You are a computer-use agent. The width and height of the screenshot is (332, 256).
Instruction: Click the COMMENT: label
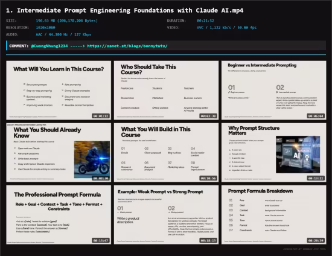pyautogui.click(x=19, y=46)
